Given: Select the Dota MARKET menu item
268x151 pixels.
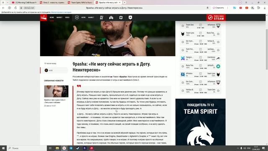Looking at the screenshot, I should point(59,18).
